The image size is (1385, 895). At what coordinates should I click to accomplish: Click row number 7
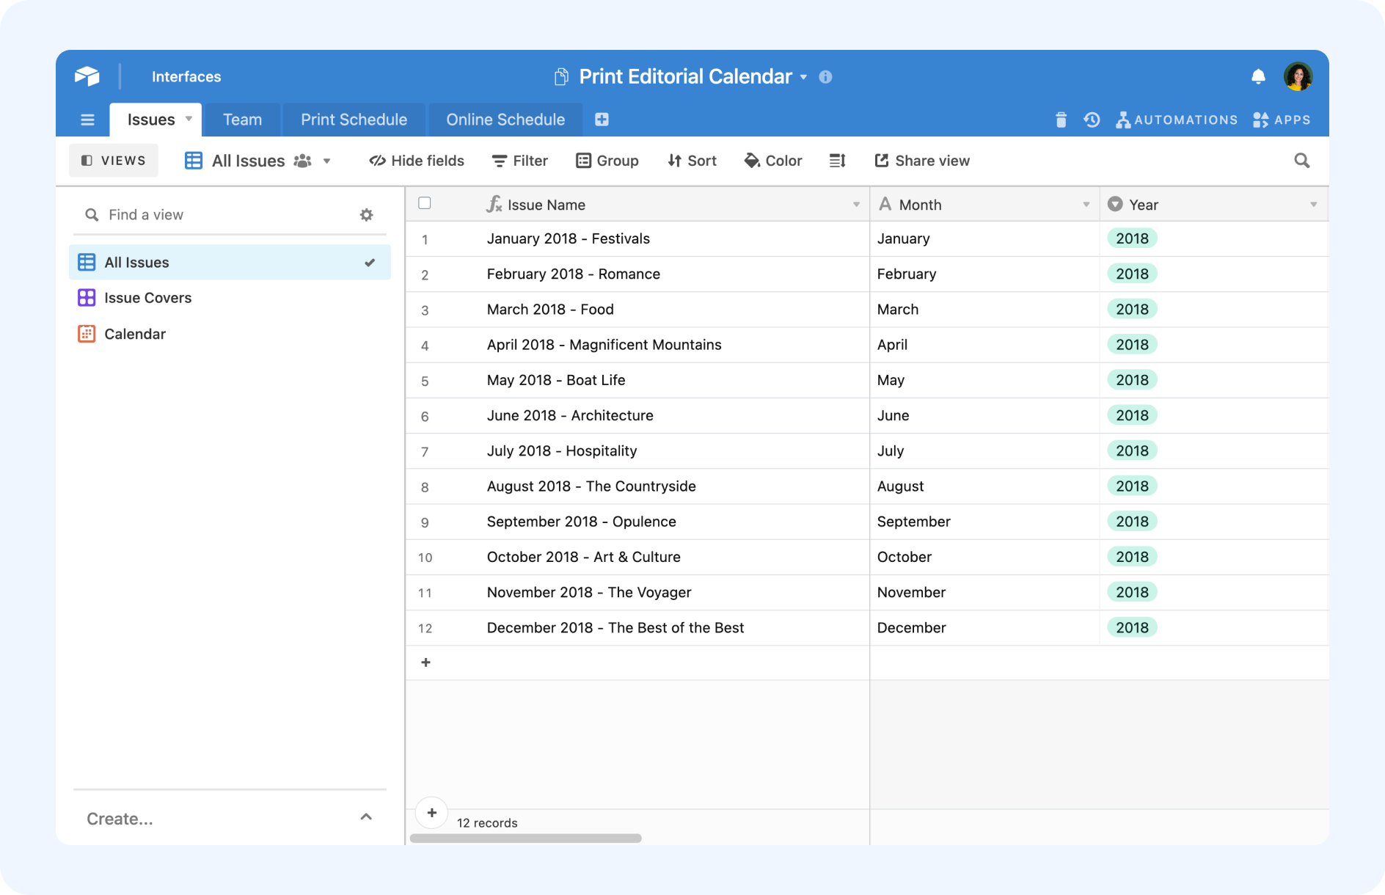[x=425, y=452]
